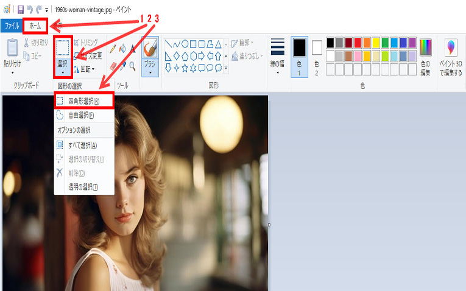Activate the Color picker eyedropper tool
466x291 pixels.
(x=122, y=65)
